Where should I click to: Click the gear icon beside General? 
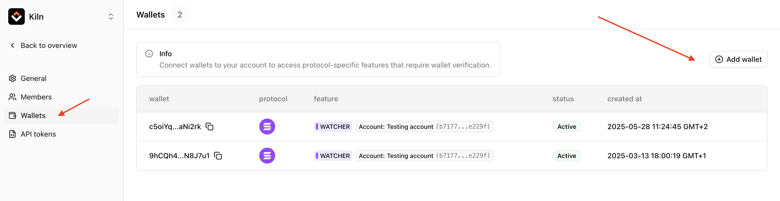tap(12, 78)
